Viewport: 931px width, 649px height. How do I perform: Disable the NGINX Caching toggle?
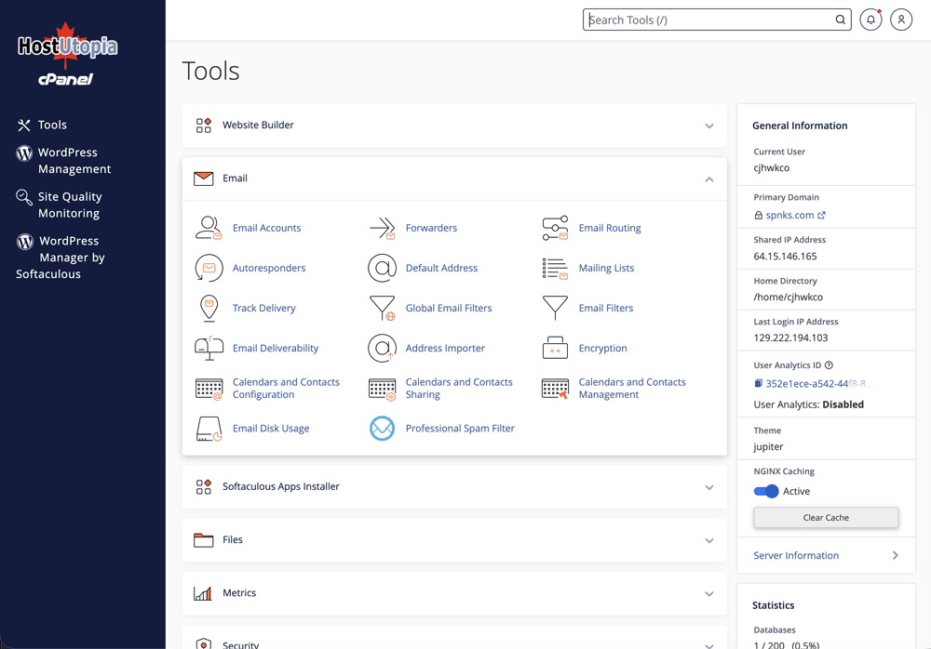[766, 491]
